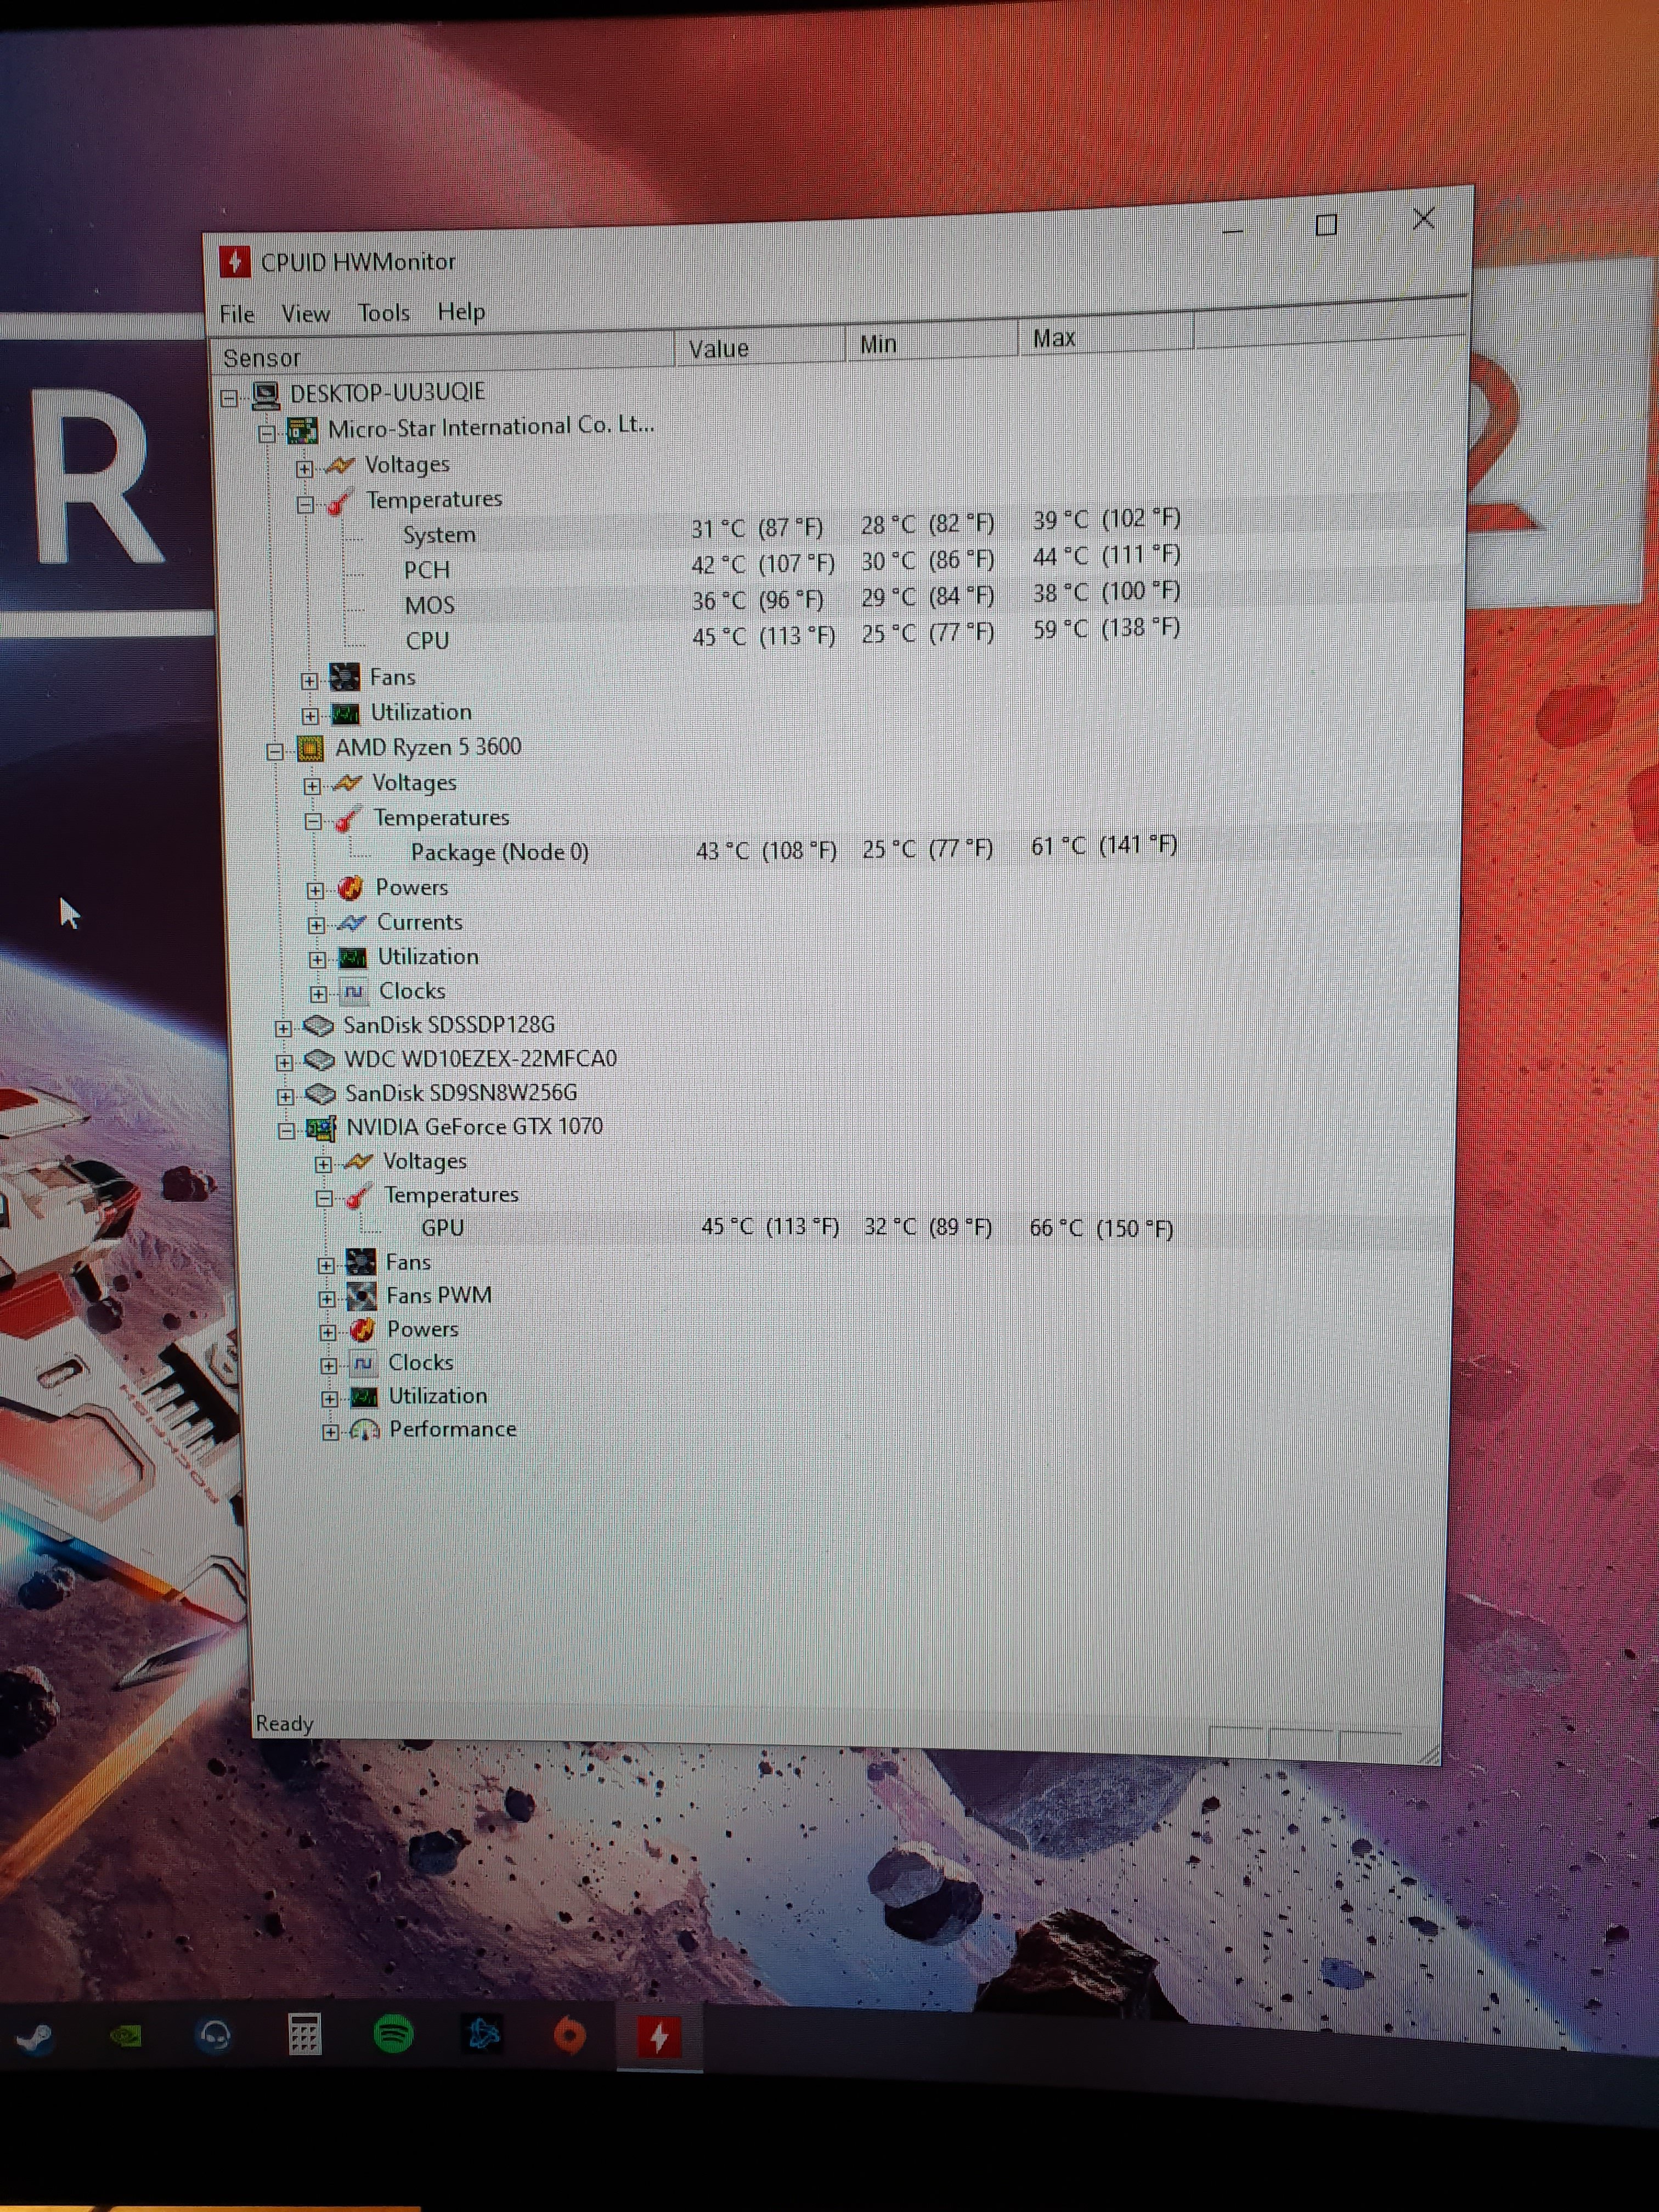Expand the Ryzen 5 3600 Clocks node
Image resolution: width=1659 pixels, height=2212 pixels.
click(x=318, y=994)
